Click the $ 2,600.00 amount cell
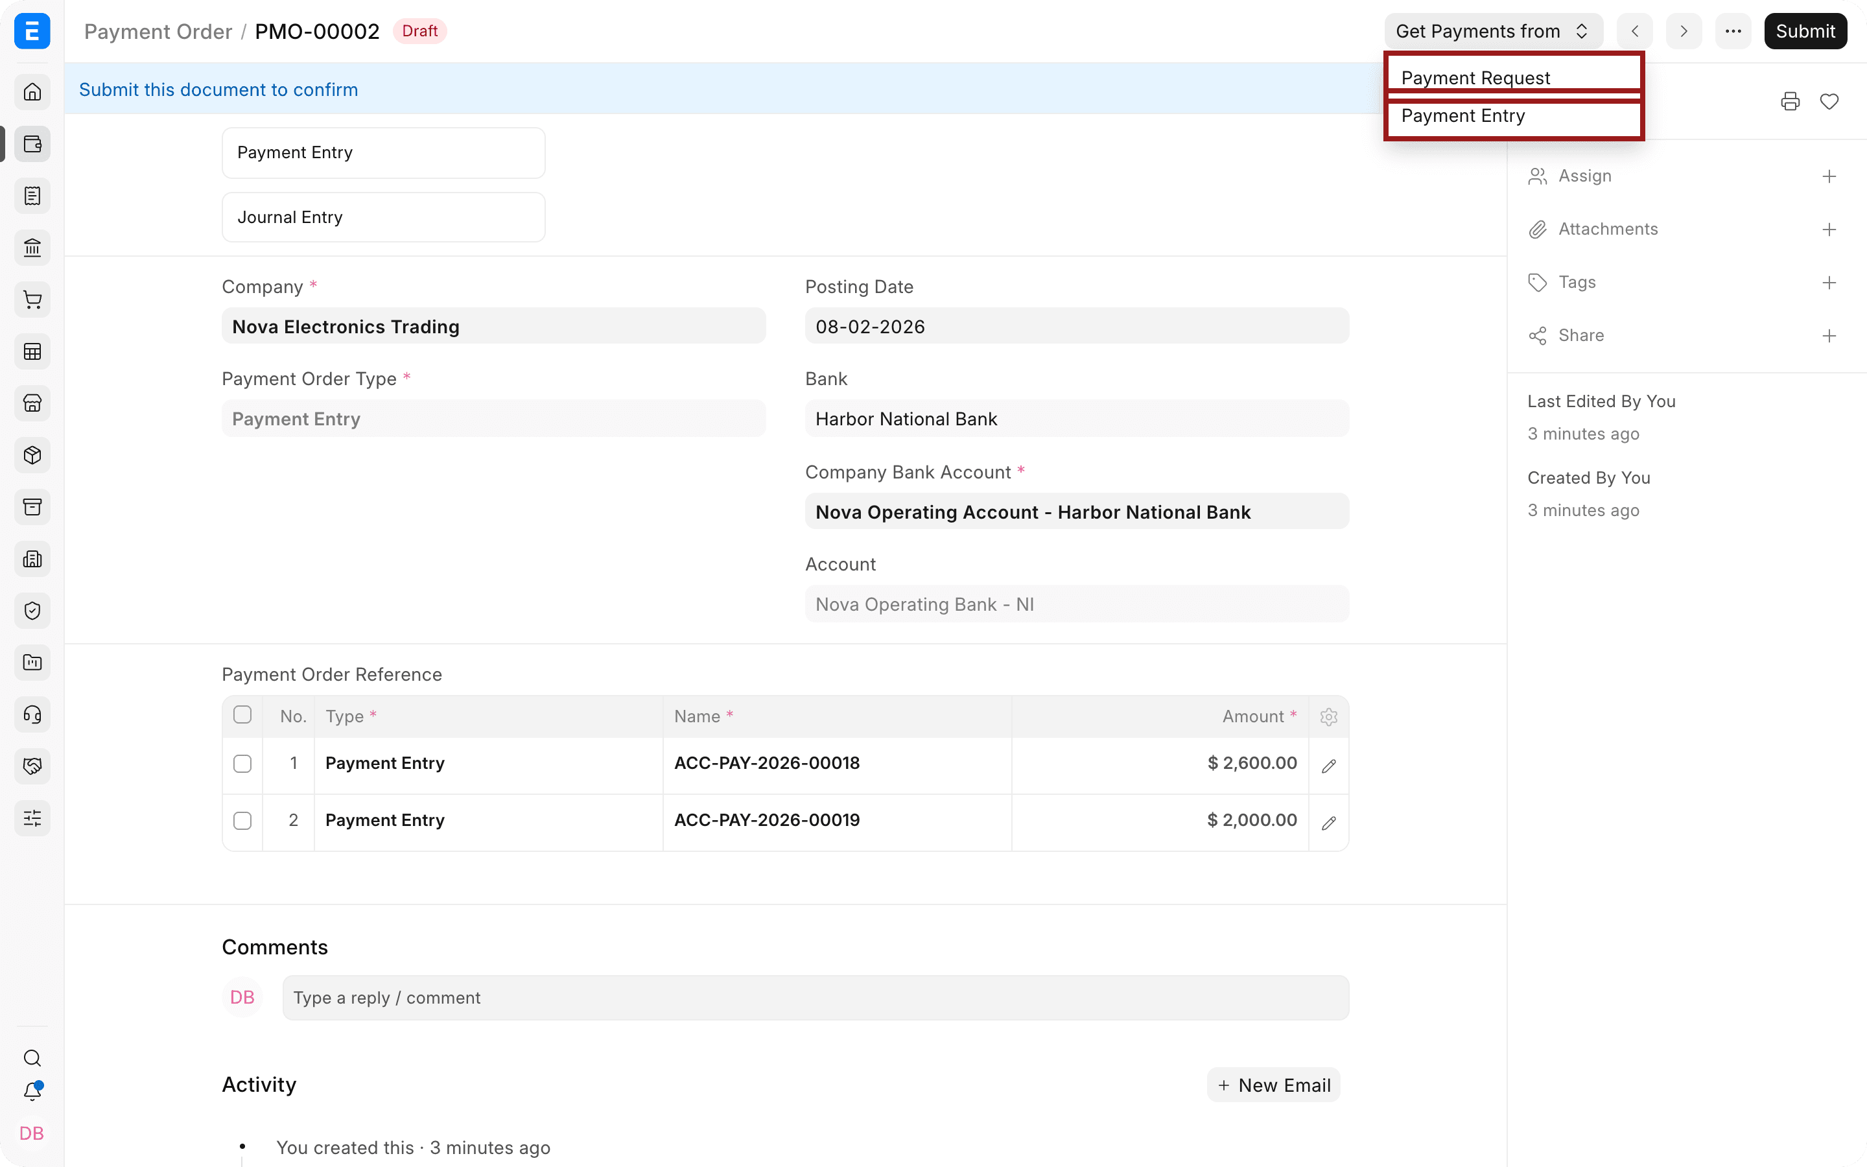This screenshot has height=1167, width=1867. (x=1160, y=764)
